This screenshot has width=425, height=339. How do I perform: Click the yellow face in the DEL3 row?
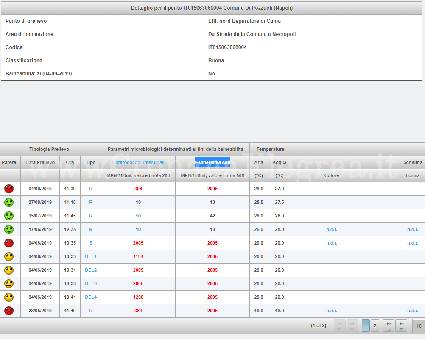(x=9, y=283)
